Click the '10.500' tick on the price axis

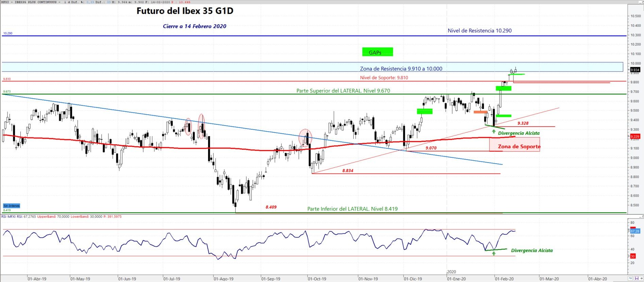[x=635, y=16]
